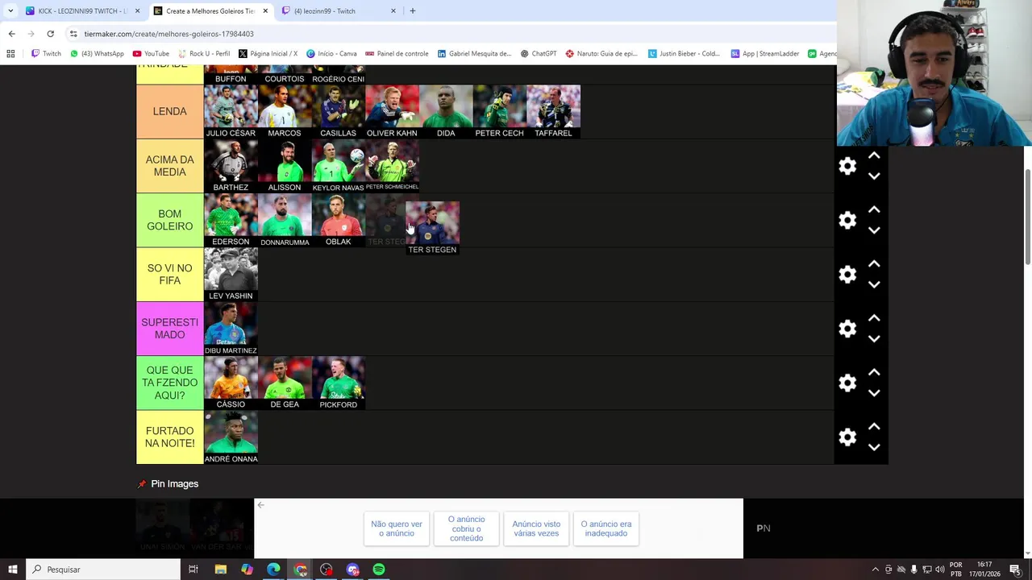Move SO VI NO FIFA row down

874,285
